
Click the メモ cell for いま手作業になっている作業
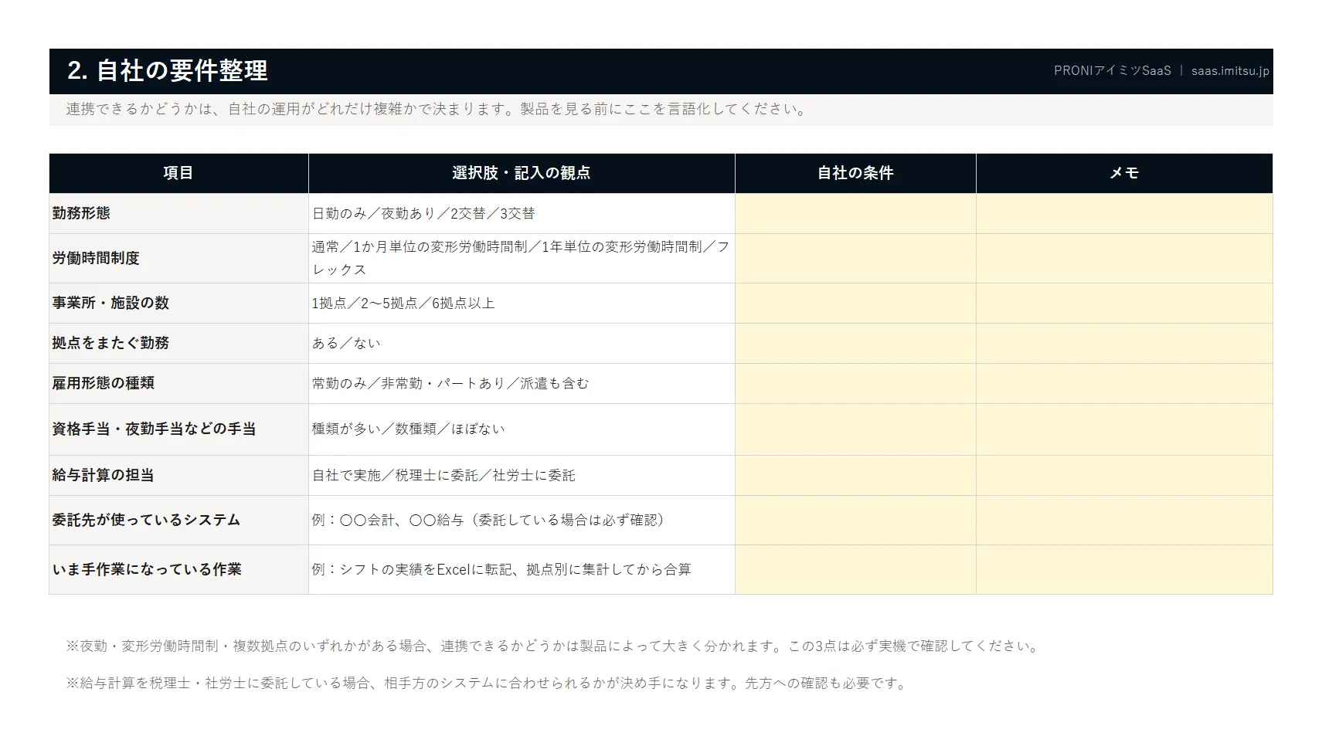pos(1124,569)
